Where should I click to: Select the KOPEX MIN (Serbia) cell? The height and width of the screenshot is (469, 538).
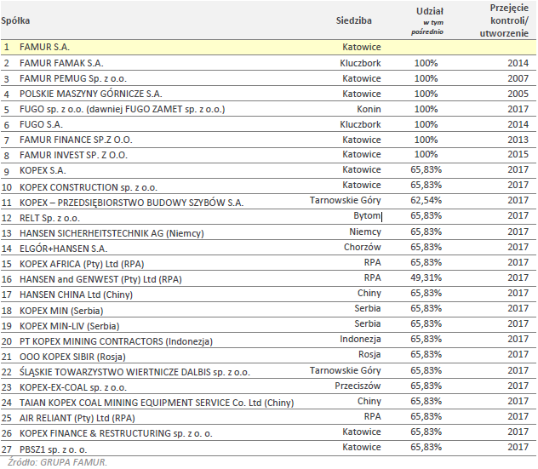[61, 311]
